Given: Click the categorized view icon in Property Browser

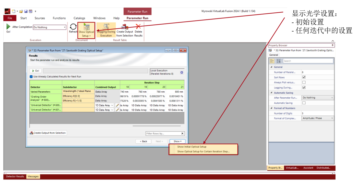Looking at the screenshot, I should click(272, 61).
